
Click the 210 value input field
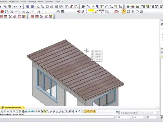click(33, 11)
